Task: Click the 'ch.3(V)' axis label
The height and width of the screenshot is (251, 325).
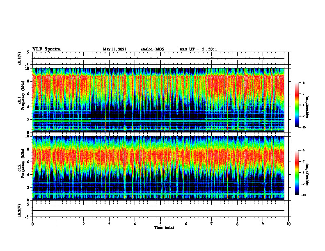Action: (19, 211)
